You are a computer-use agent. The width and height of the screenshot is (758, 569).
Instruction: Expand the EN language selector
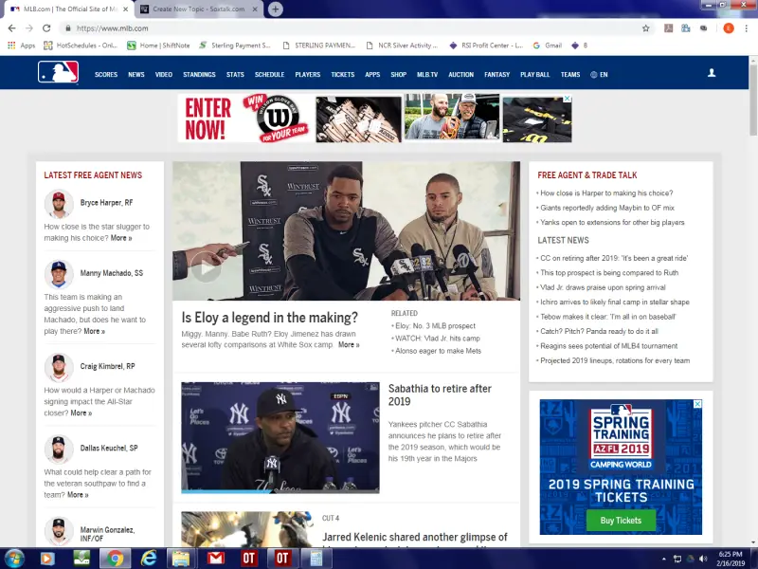[599, 74]
